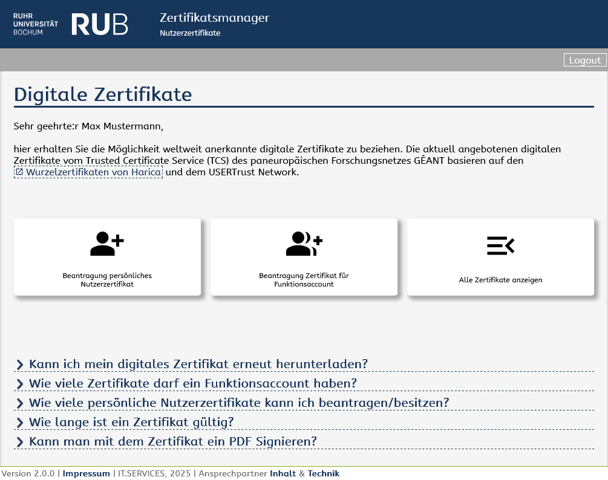Click the RUB logo in the header
Image resolution: width=608 pixels, height=480 pixels.
click(x=100, y=24)
